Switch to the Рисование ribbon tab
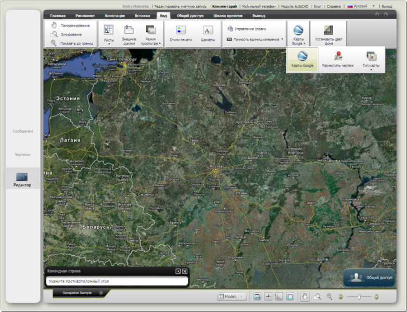 click(x=85, y=16)
